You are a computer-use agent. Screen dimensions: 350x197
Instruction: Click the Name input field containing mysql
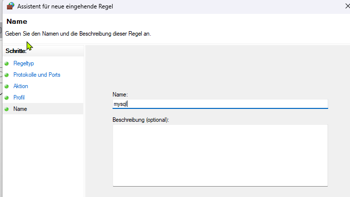(220, 104)
